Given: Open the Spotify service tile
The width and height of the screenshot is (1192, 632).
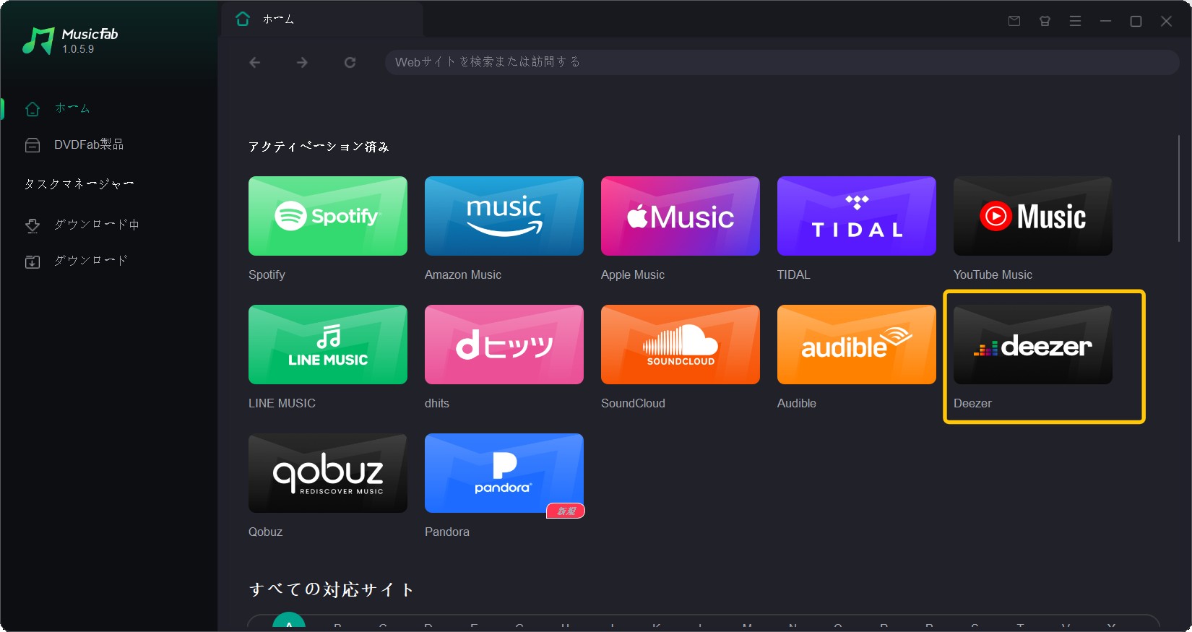Looking at the screenshot, I should 328,216.
